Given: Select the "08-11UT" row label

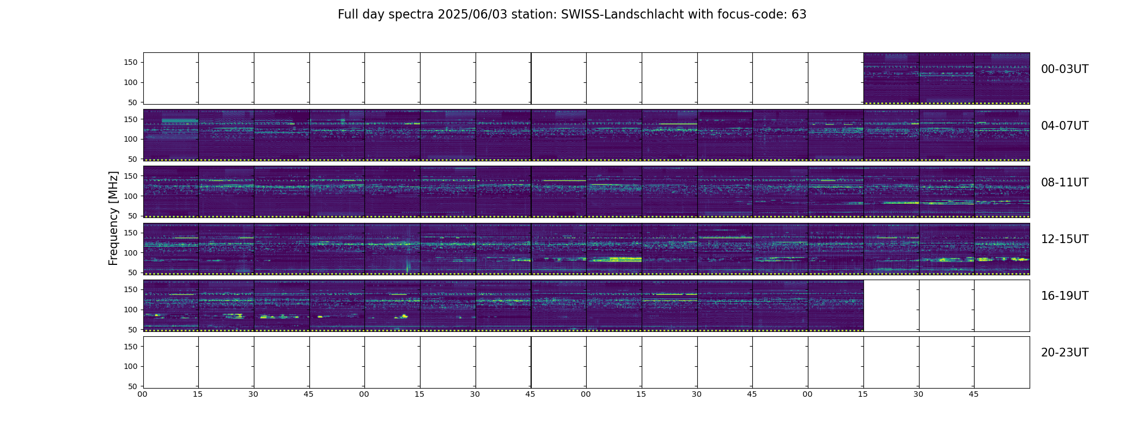Looking at the screenshot, I should pos(1064,183).
